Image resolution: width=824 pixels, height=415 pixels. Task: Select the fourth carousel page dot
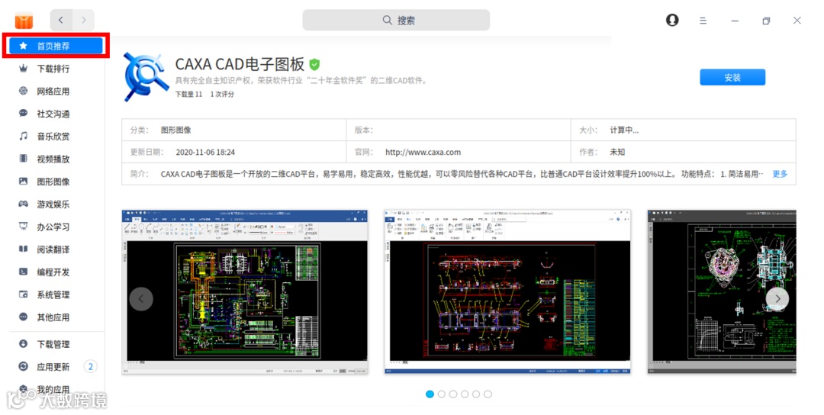coord(465,394)
